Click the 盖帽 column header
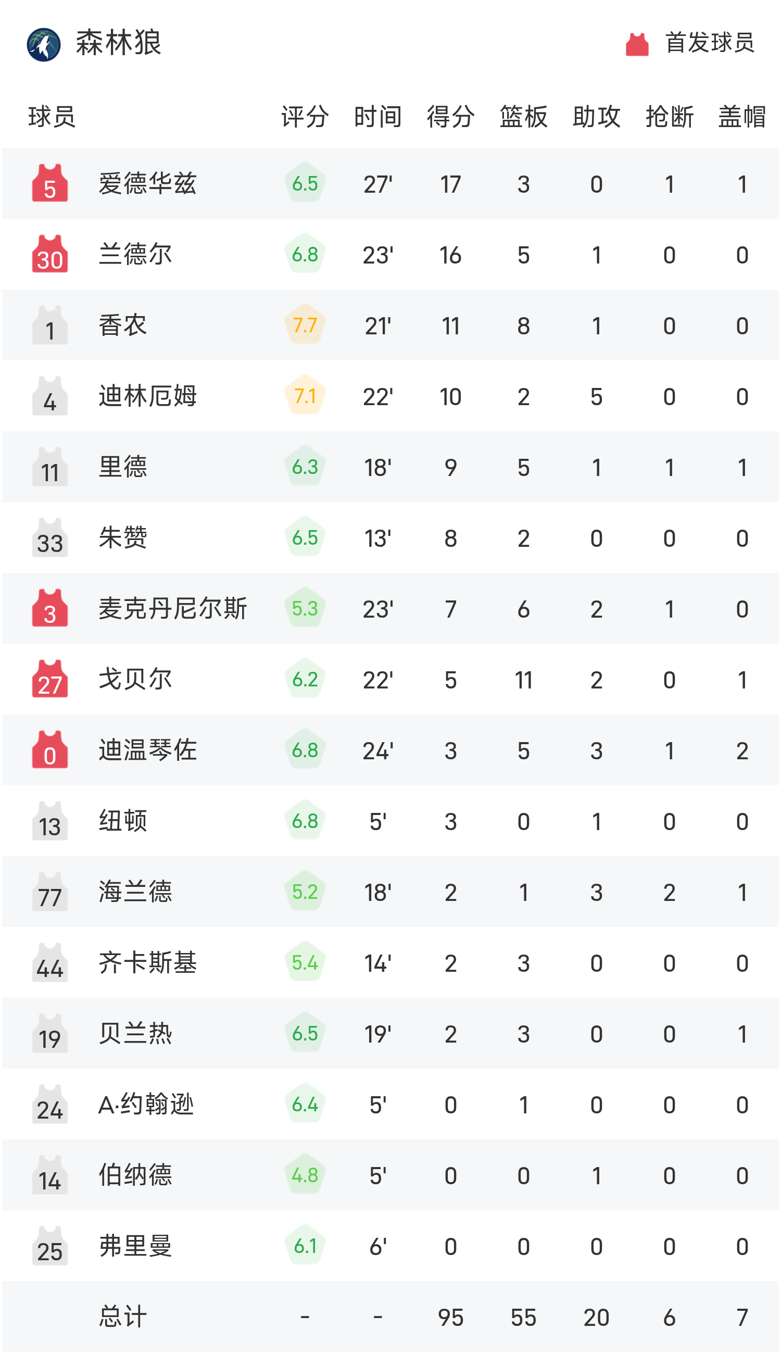This screenshot has width=781, height=1354. [742, 117]
